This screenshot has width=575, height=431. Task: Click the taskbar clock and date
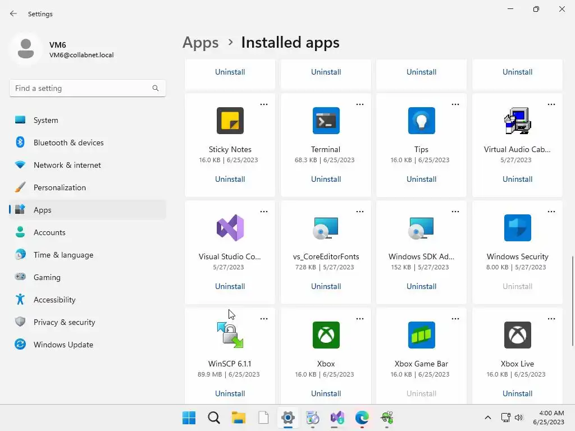549,418
